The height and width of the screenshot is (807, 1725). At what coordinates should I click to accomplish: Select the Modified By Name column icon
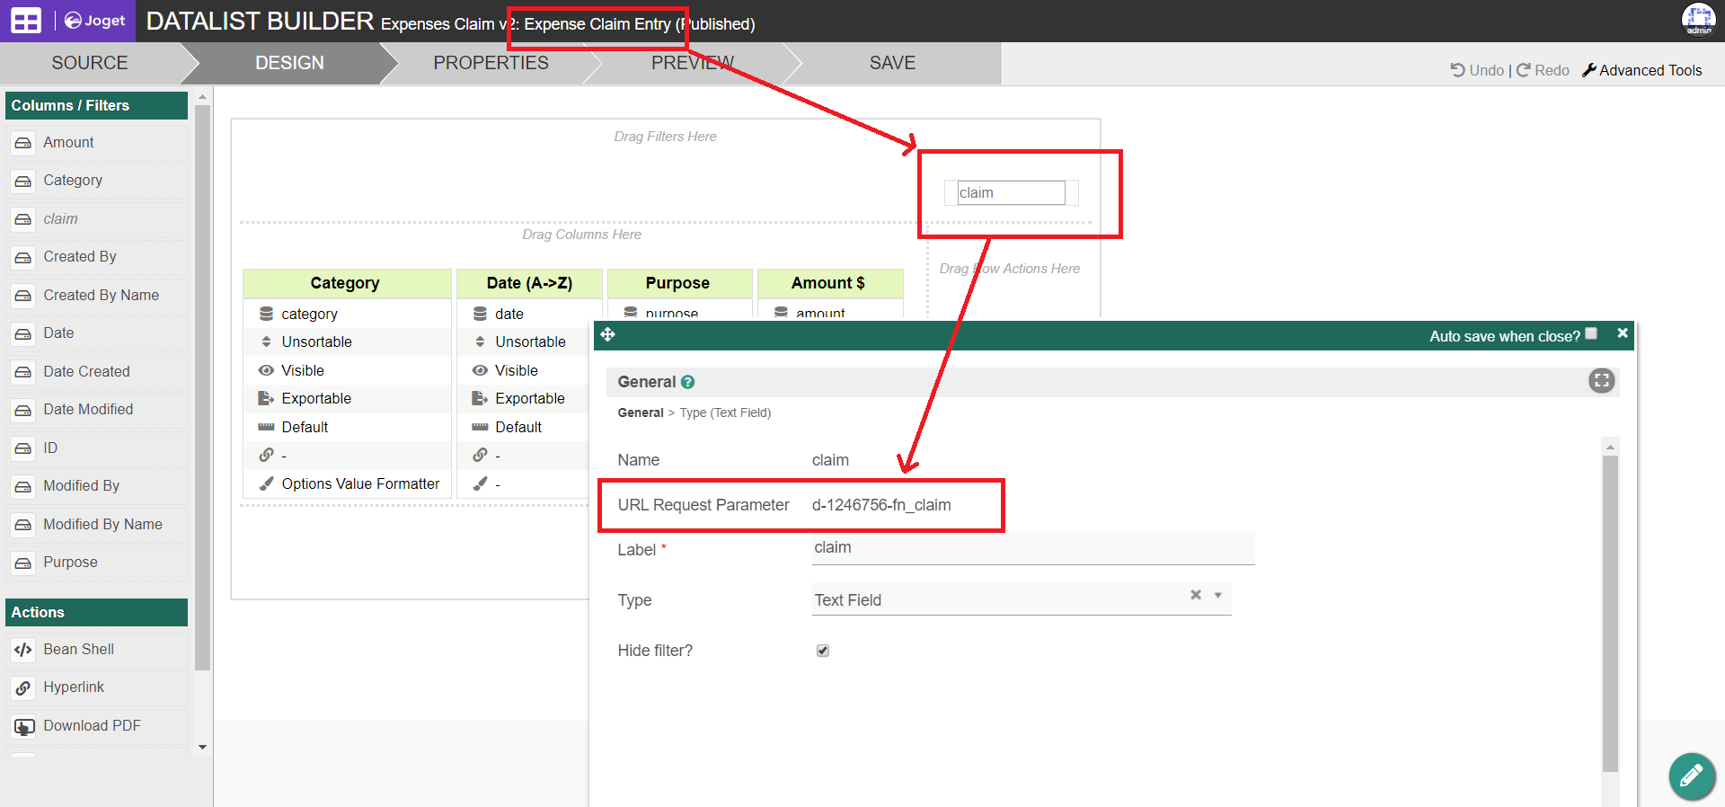tap(23, 525)
